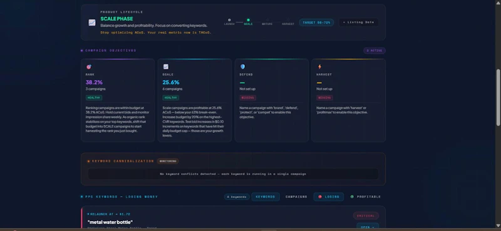Select the Mature lifecycle stage dot
Screen dimensions: 501x231
pyautogui.click(x=267, y=20)
